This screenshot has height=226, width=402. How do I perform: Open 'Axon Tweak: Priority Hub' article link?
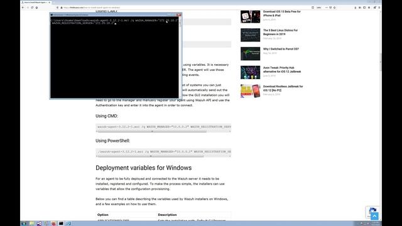(x=282, y=70)
